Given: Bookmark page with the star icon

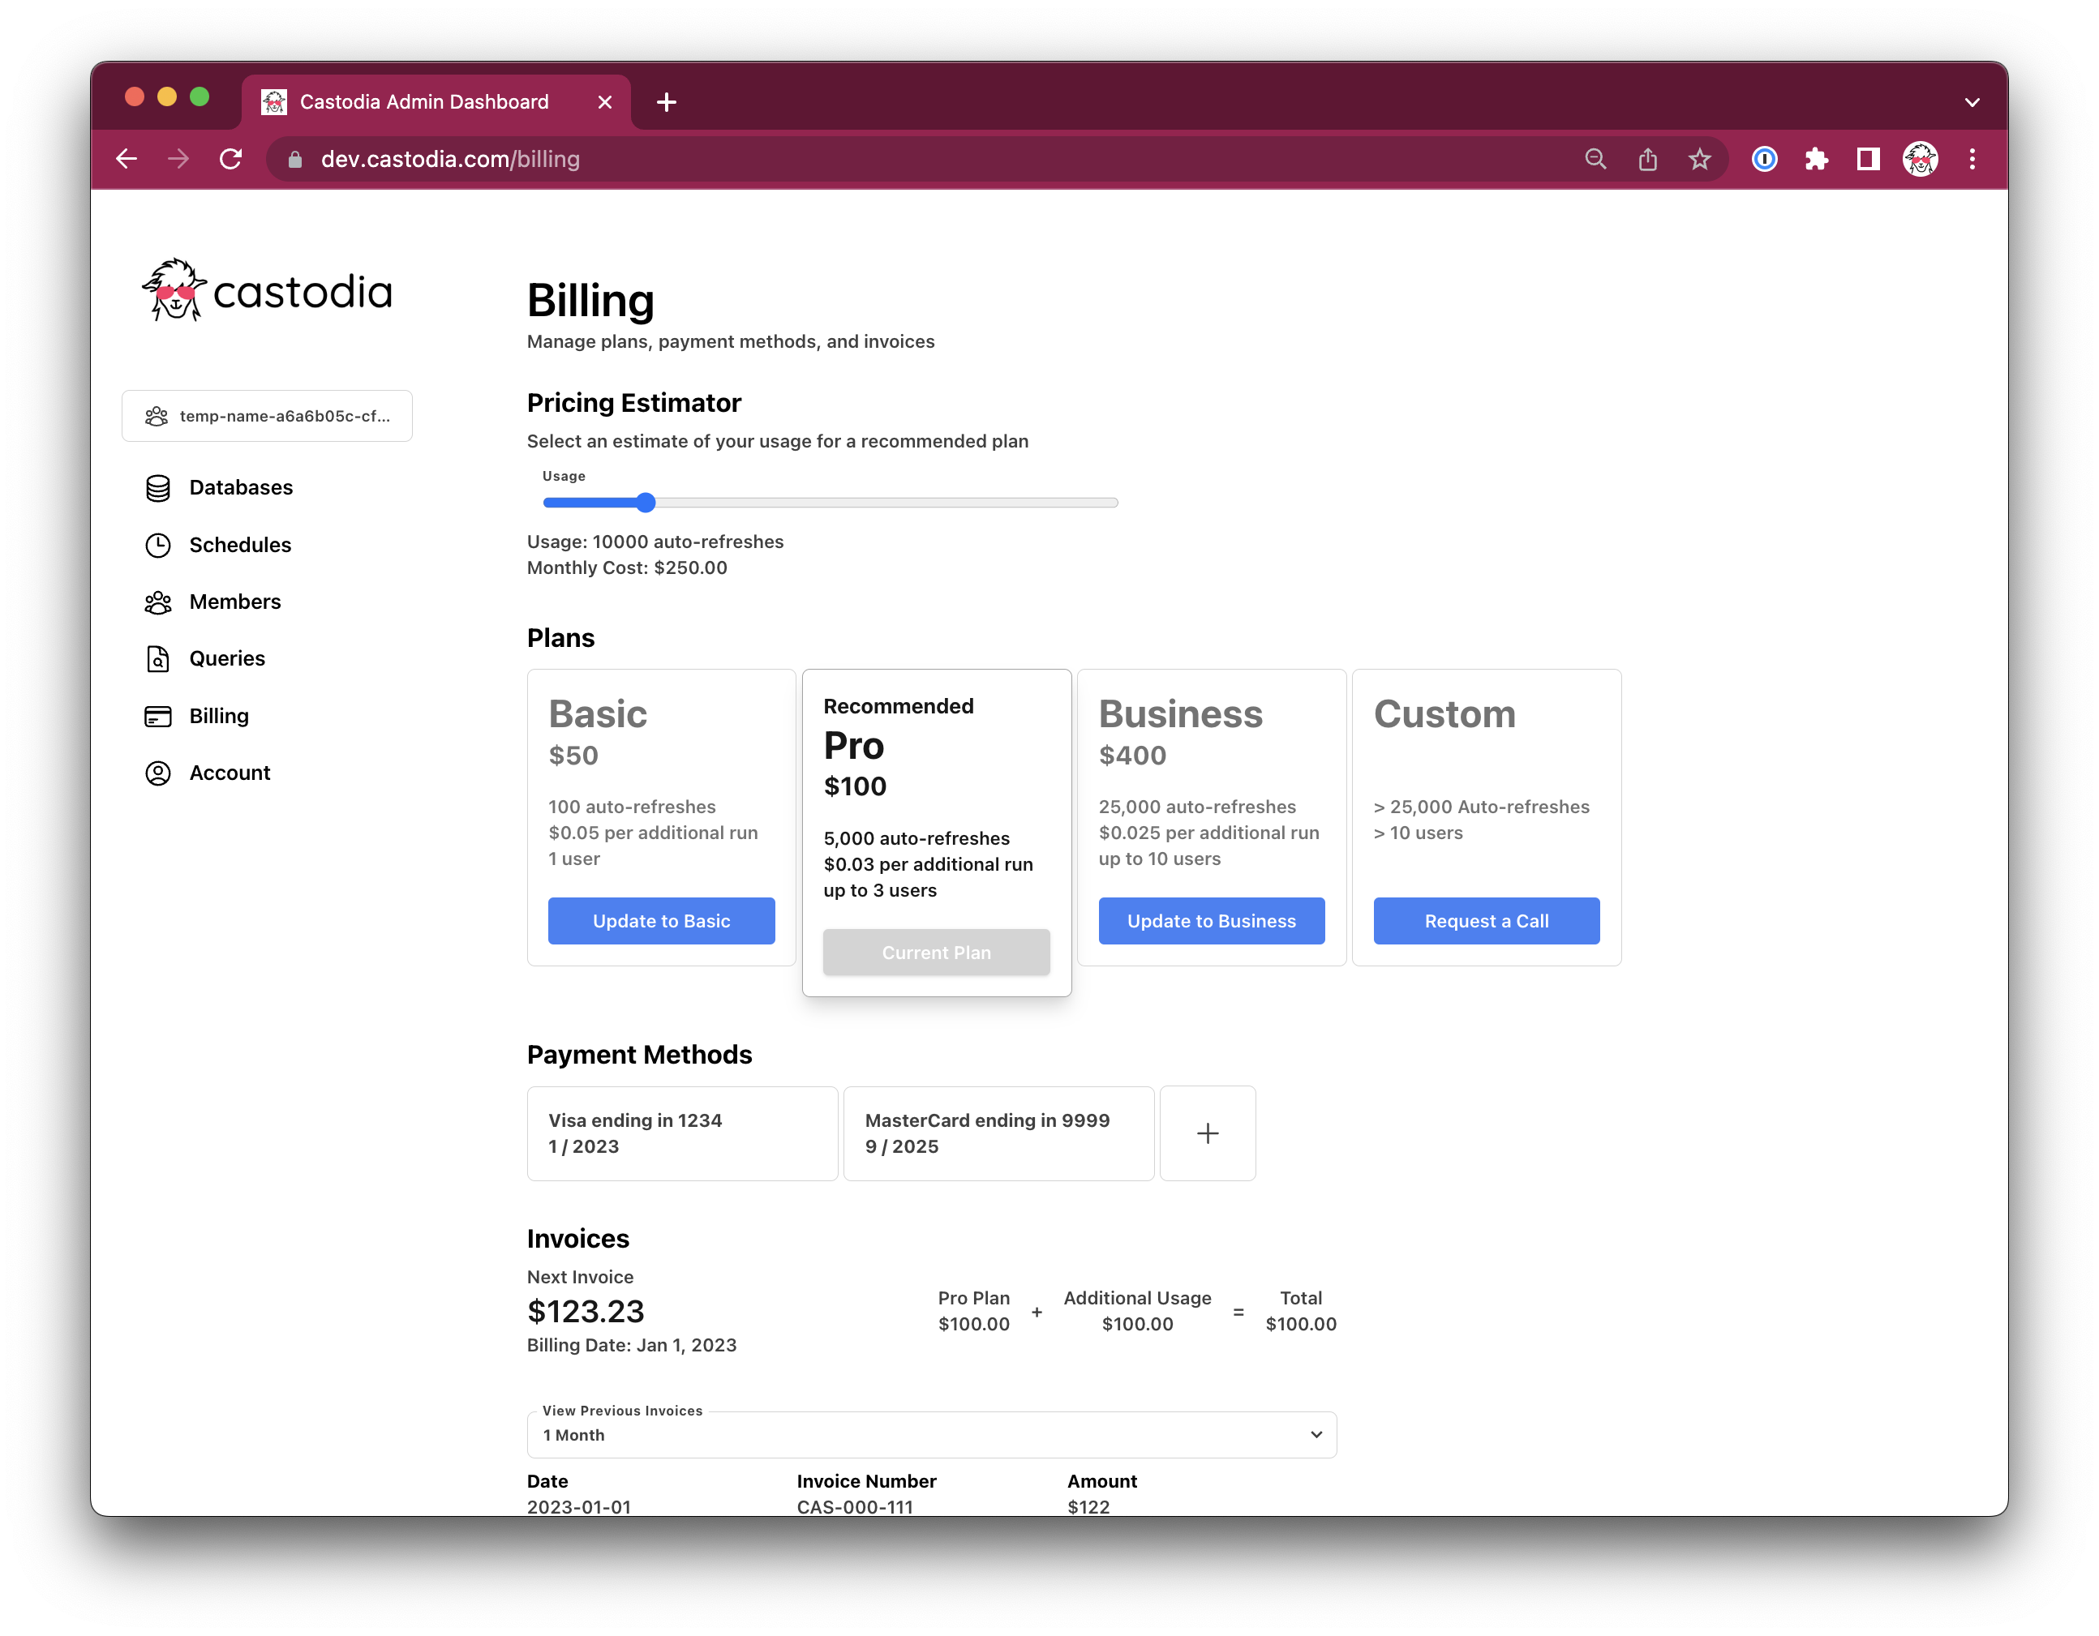Looking at the screenshot, I should click(1699, 160).
